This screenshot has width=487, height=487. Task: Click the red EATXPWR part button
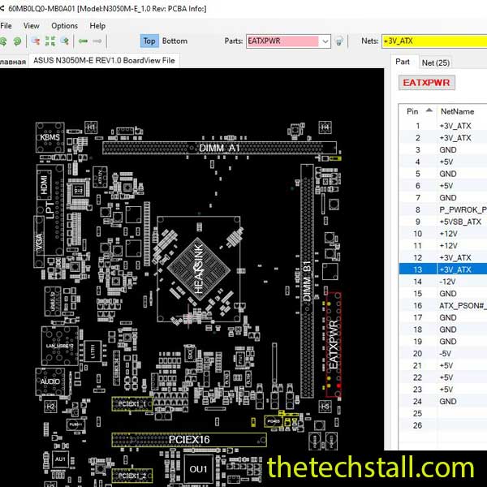pos(426,83)
